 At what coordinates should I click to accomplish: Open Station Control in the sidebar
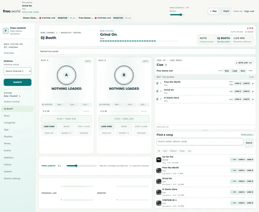pos(12,102)
